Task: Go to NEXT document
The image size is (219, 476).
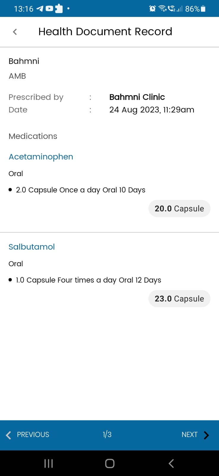Action: [x=190, y=435]
